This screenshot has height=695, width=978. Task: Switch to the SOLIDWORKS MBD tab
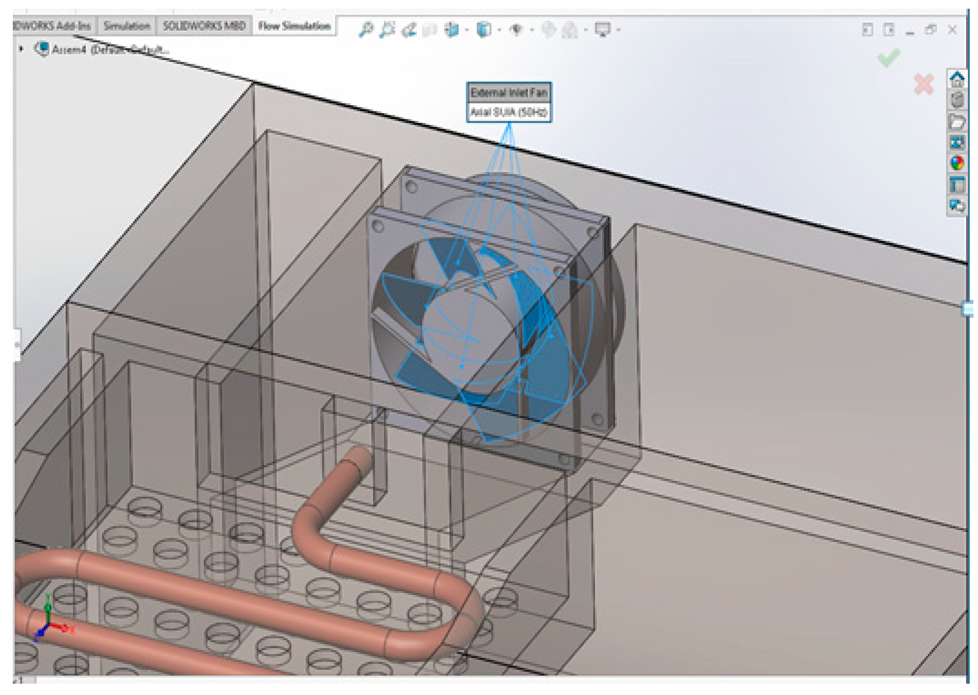(x=204, y=26)
